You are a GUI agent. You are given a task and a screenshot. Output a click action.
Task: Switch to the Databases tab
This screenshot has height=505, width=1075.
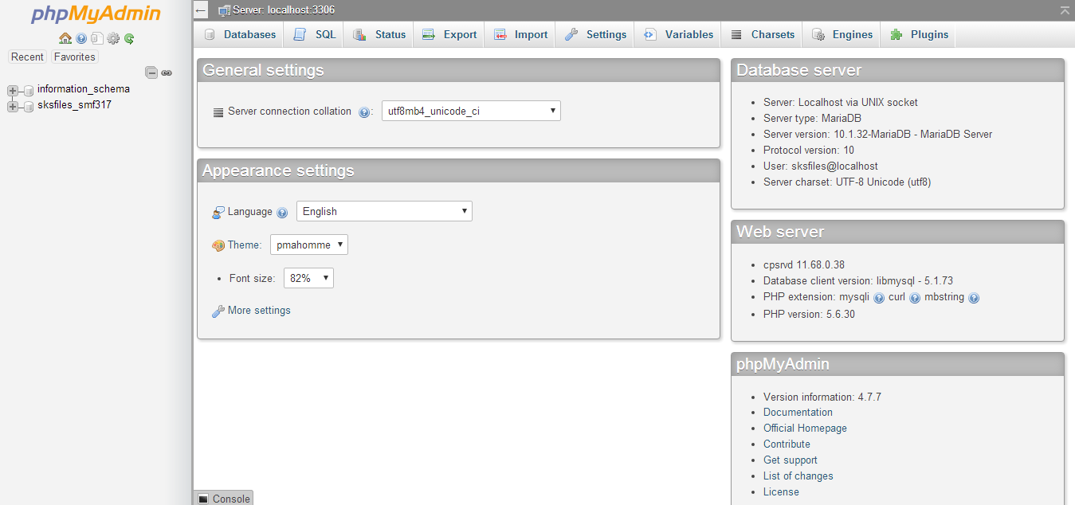tap(240, 34)
